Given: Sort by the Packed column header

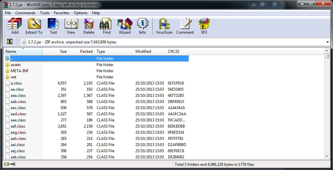Looking at the screenshot, I should tap(81, 51).
